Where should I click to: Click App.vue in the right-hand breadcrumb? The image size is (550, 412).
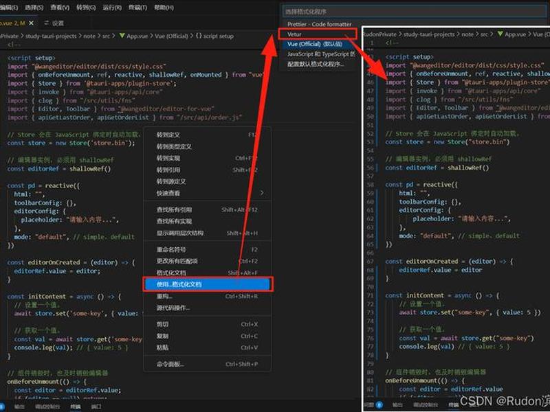(x=515, y=34)
